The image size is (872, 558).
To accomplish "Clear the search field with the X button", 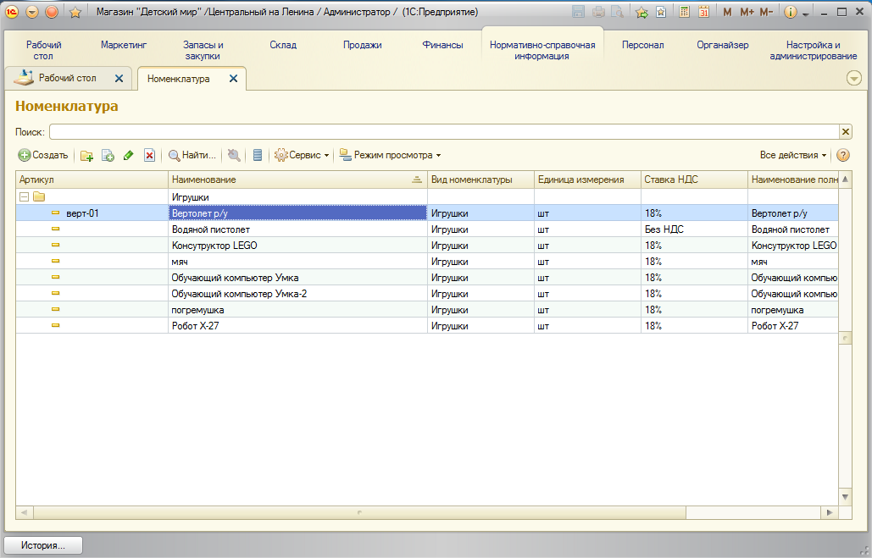I will pyautogui.click(x=846, y=132).
